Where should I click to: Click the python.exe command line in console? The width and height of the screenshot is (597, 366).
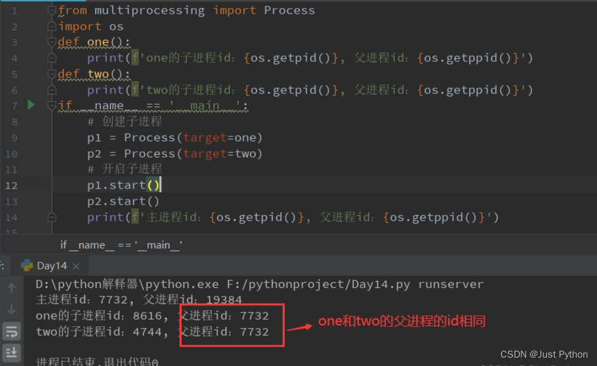click(260, 284)
